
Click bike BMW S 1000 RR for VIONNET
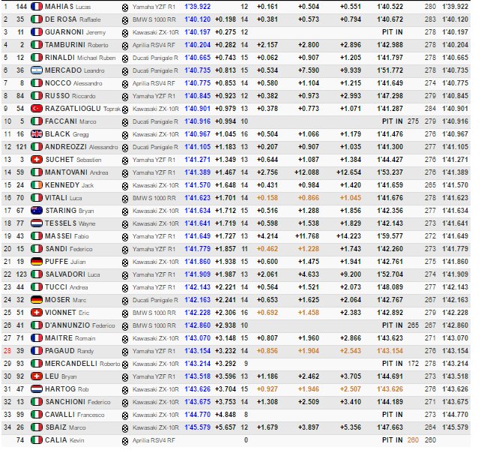tap(154, 313)
